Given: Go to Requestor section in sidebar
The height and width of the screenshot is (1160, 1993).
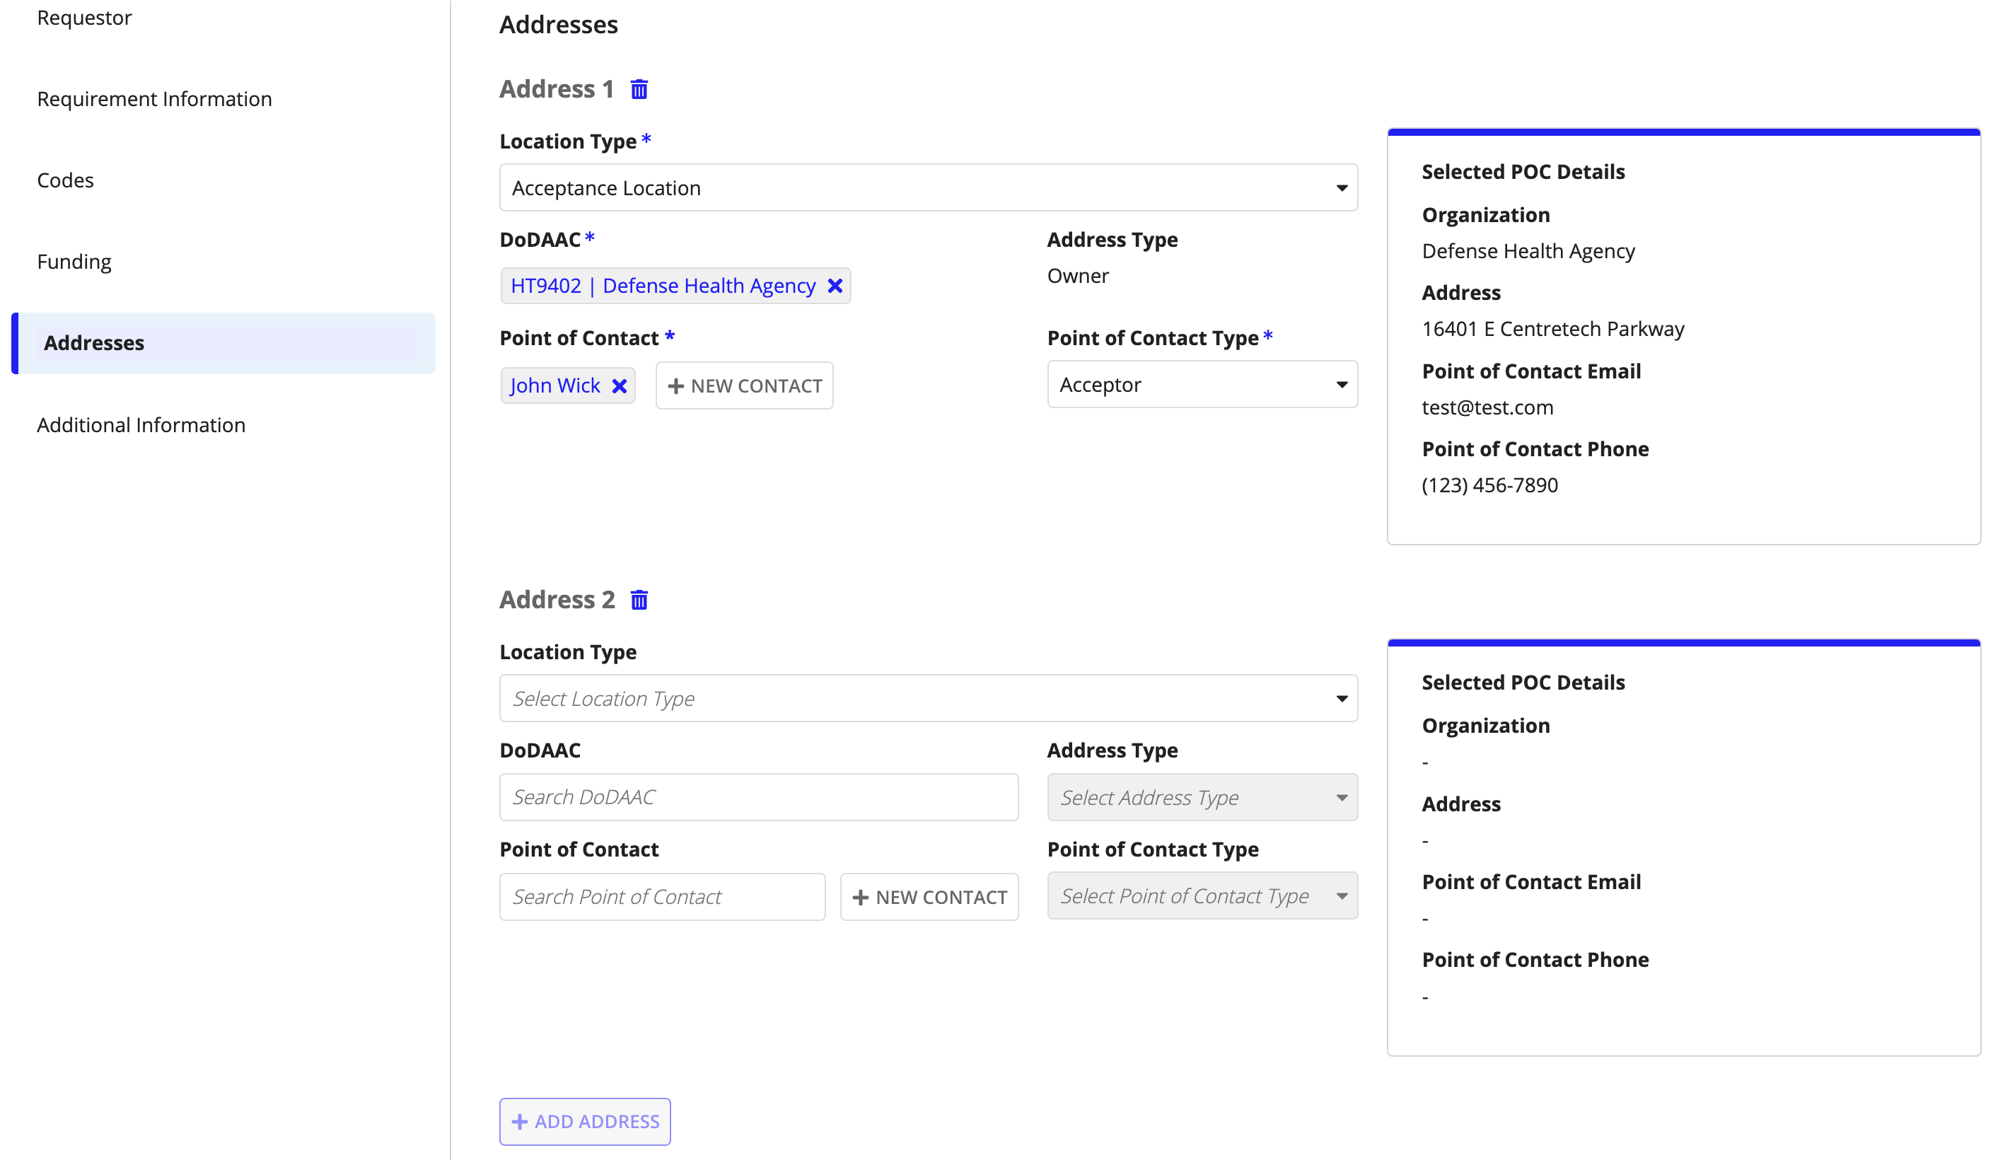Looking at the screenshot, I should pos(85,18).
